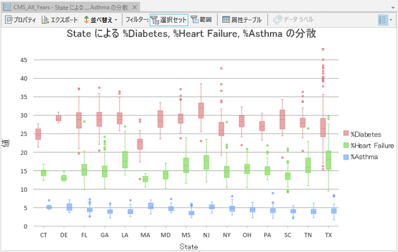This screenshot has height=252, width=398.
Task: Click the legend display icon in toolbar
Action: pyautogui.click(x=383, y=20)
